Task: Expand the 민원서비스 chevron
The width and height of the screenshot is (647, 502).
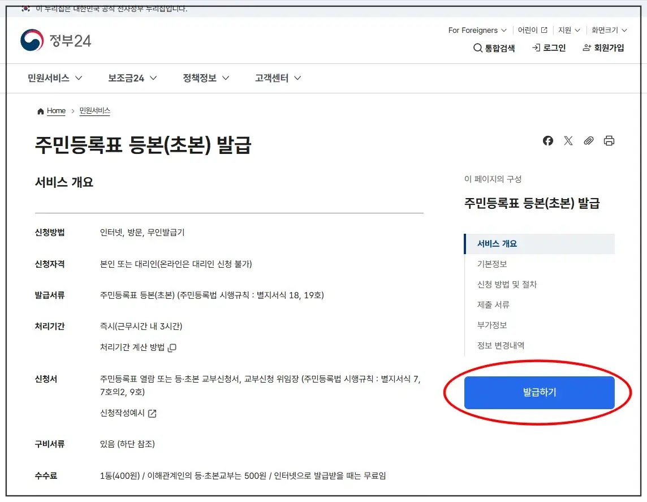Action: 79,78
